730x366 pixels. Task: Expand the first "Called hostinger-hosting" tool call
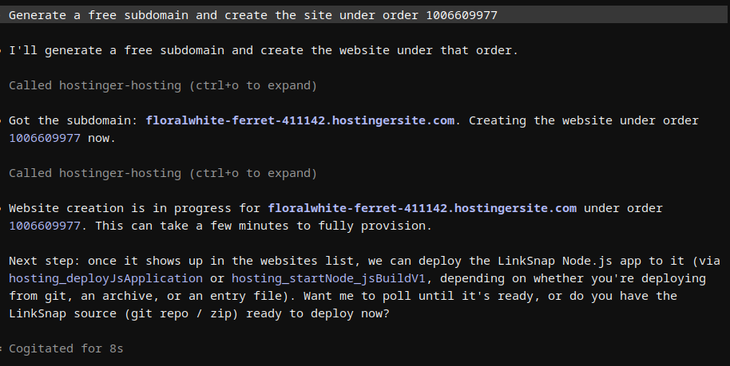(x=163, y=85)
